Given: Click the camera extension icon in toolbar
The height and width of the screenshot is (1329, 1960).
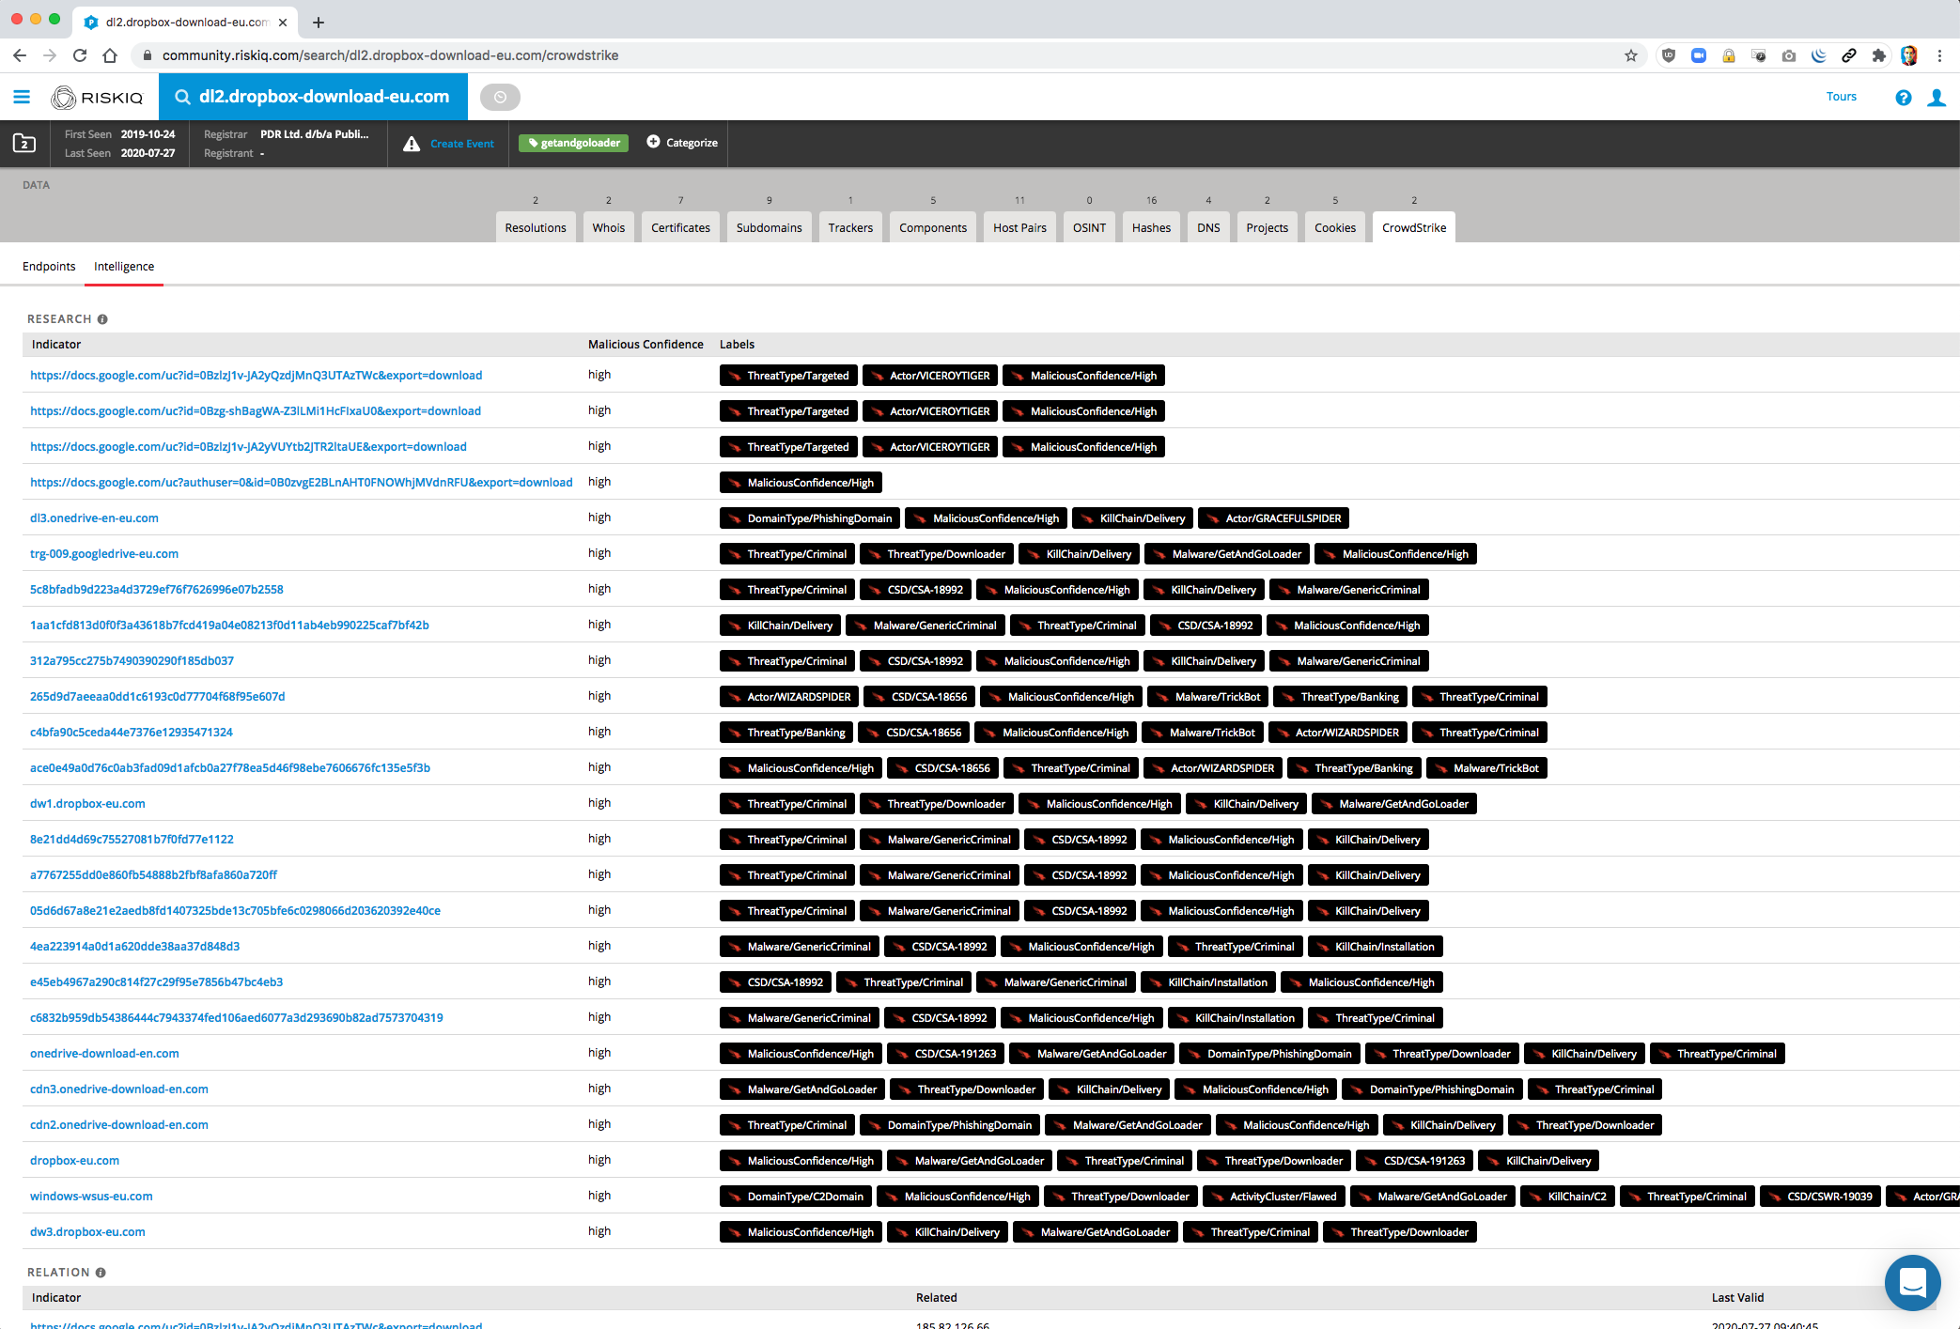Looking at the screenshot, I should coord(1788,55).
